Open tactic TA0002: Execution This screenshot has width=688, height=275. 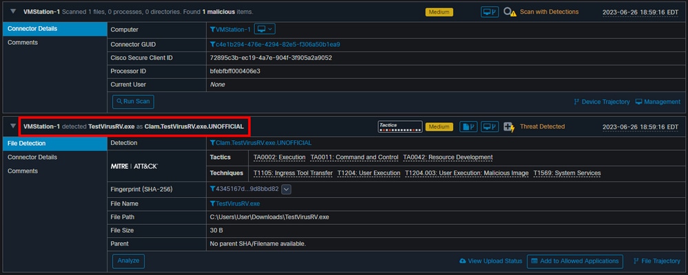tap(280, 157)
